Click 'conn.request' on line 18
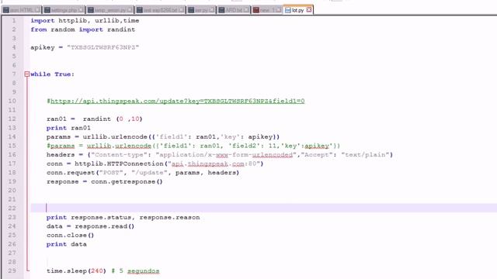The height and width of the screenshot is (279, 497). click(x=71, y=173)
